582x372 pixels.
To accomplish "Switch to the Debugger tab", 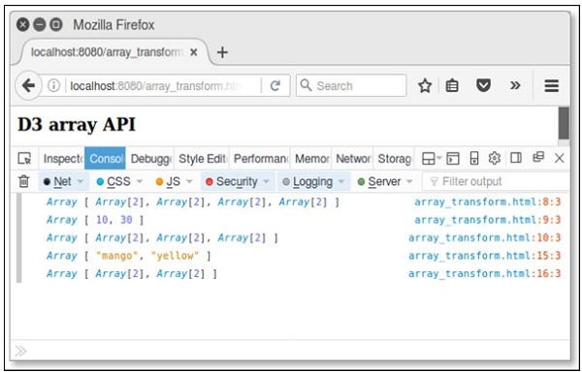I will (x=150, y=159).
